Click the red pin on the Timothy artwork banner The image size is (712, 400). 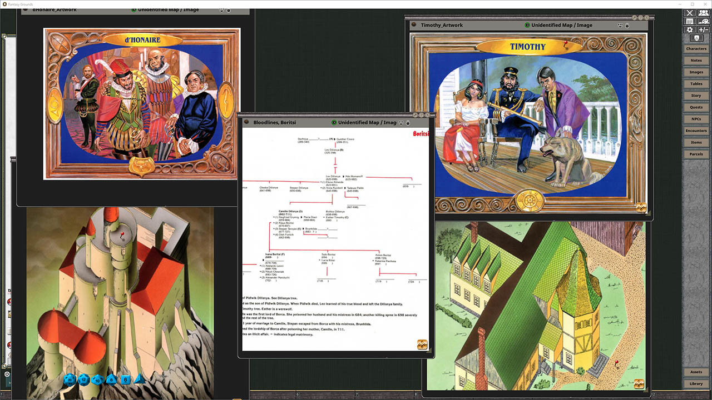click(x=566, y=43)
